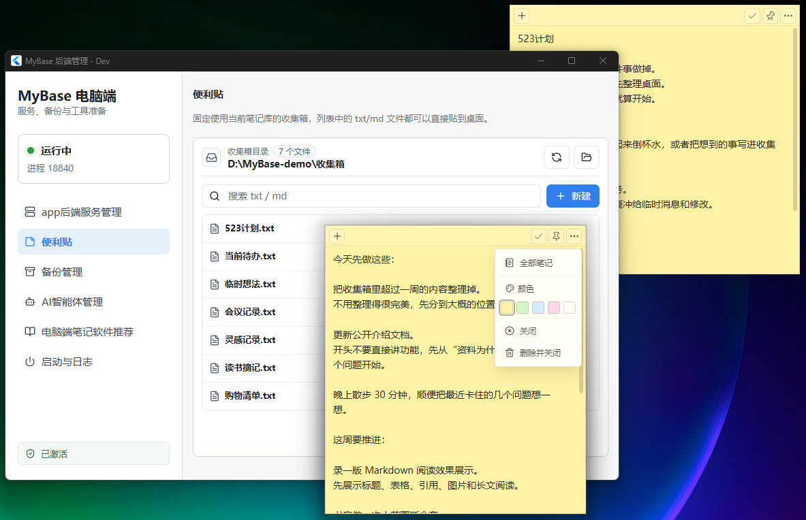Click the 523计划 title in the back sticky note
Viewport: 806px width, 520px height.
coord(536,39)
